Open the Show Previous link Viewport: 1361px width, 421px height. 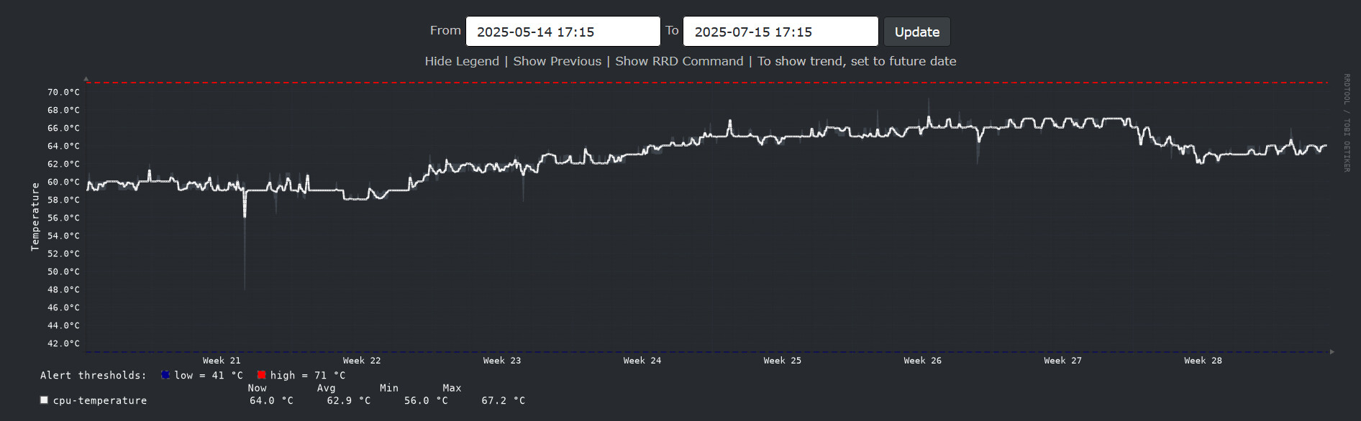click(x=557, y=61)
